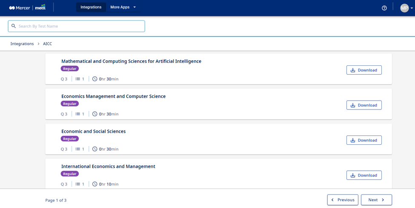The height and width of the screenshot is (208, 415).
Task: Download Mathematical and Computing Sciences for Artificial Intelligence
Action: (364, 70)
